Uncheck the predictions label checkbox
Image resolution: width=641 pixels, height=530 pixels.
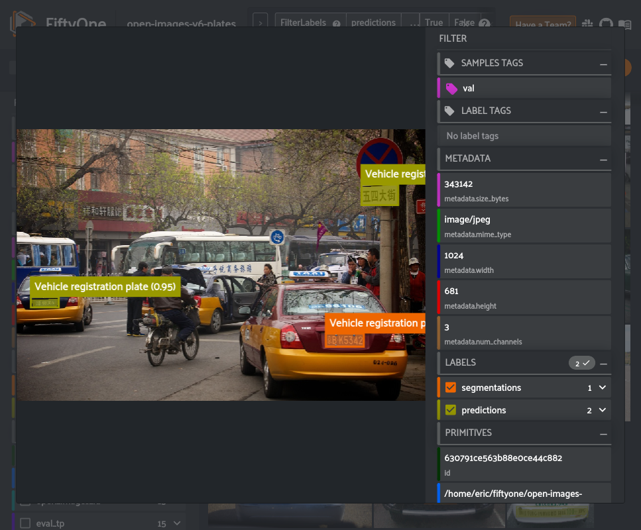pos(451,410)
